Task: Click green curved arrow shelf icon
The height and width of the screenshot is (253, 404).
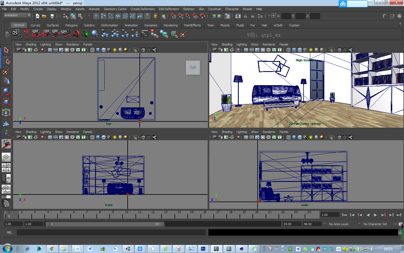Action: tap(86, 34)
